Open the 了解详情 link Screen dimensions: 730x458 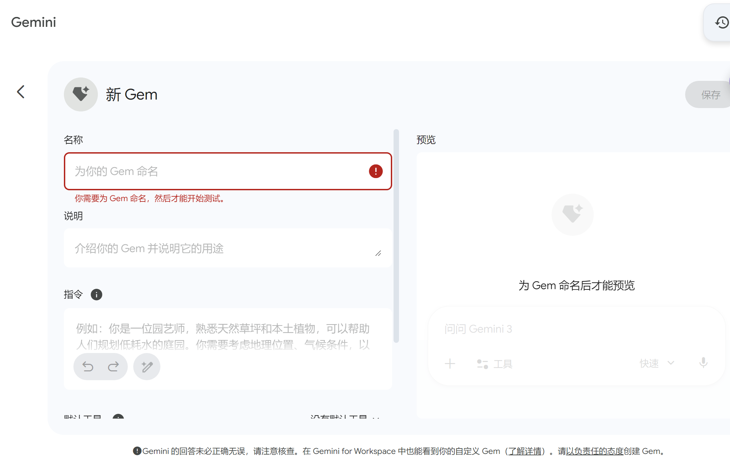click(x=525, y=451)
